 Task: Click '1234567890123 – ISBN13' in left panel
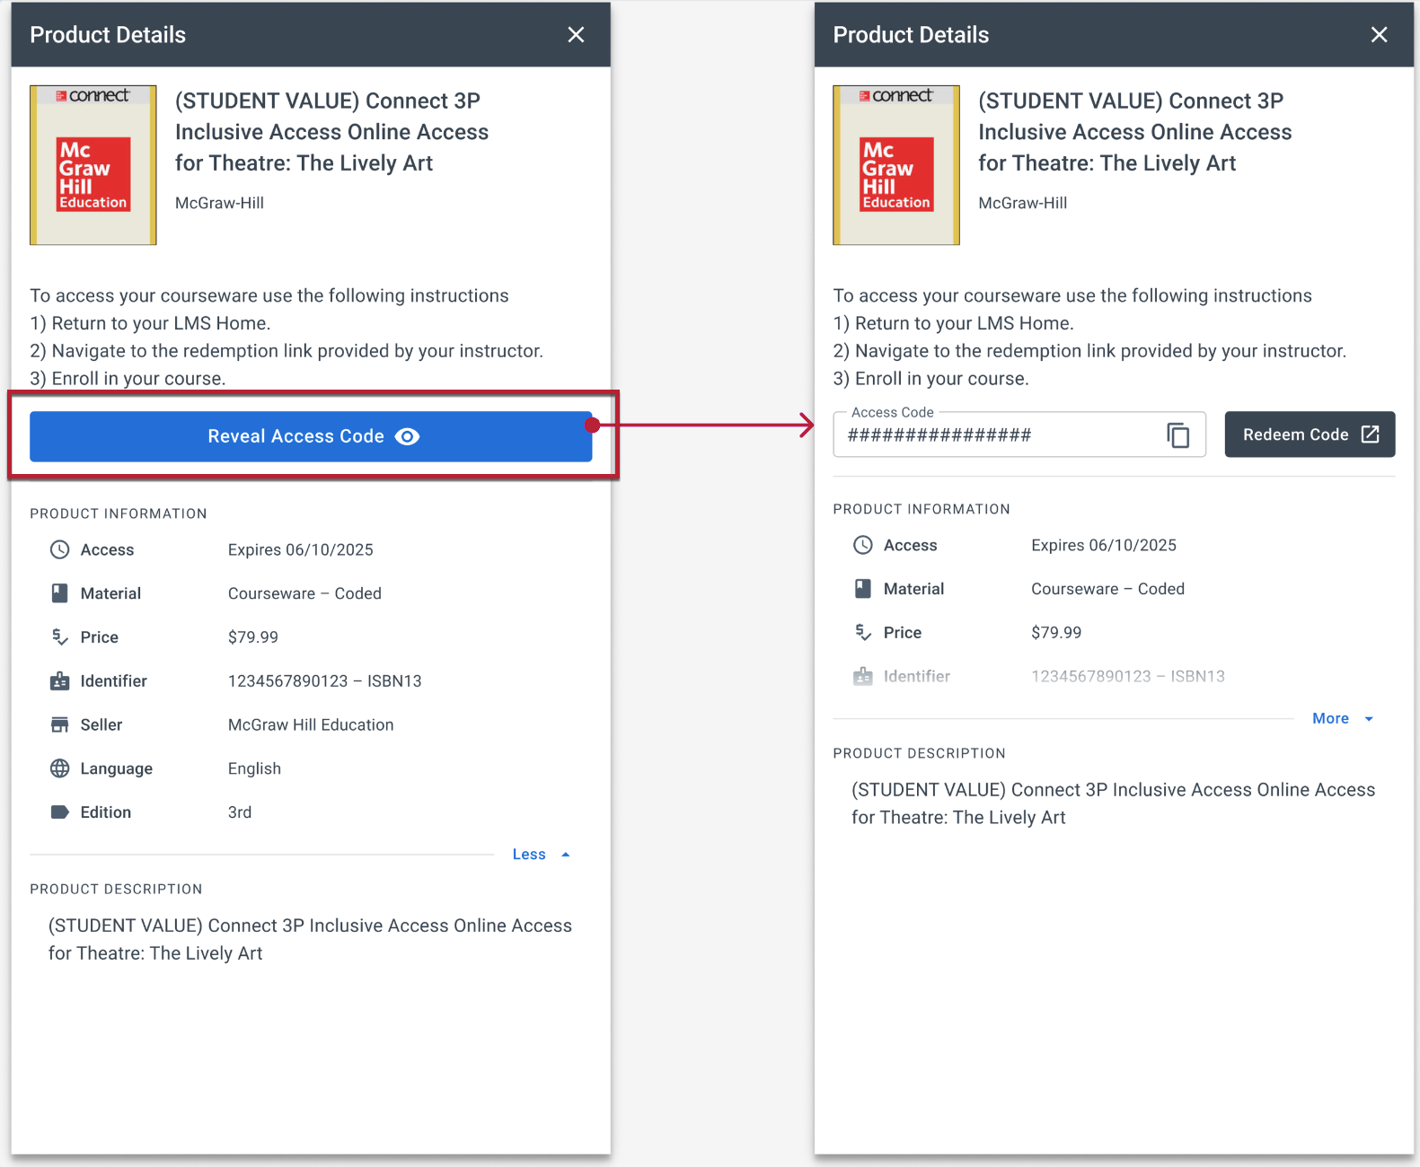click(324, 680)
